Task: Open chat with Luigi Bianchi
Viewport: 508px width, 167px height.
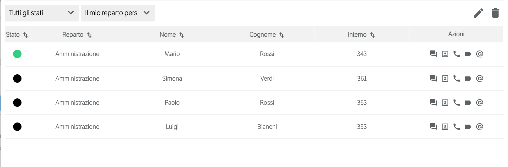Action: coord(433,127)
